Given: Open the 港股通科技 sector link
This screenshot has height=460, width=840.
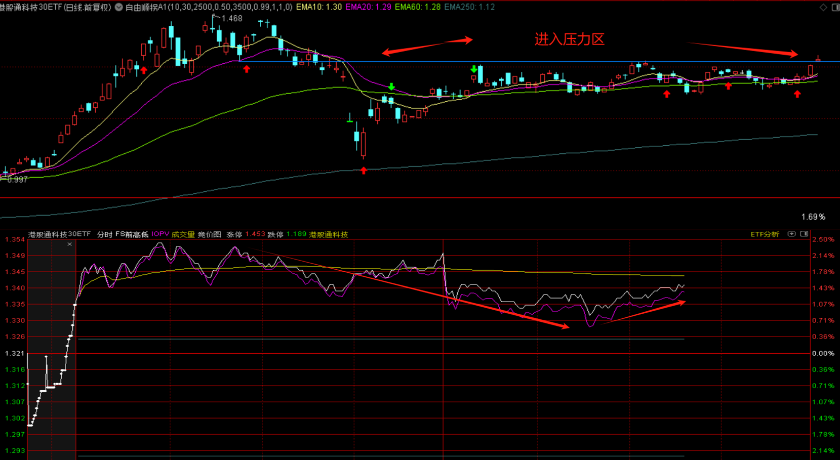Looking at the screenshot, I should tap(329, 234).
